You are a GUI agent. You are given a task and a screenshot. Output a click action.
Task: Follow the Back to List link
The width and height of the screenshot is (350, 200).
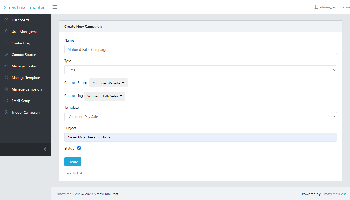point(73,173)
